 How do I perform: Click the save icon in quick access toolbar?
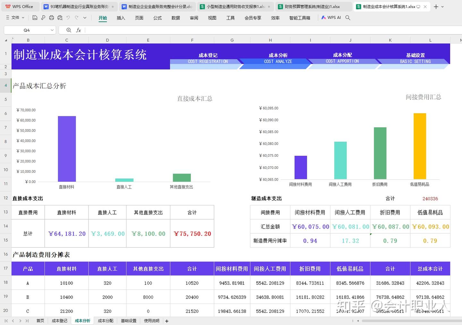pyautogui.click(x=35, y=18)
